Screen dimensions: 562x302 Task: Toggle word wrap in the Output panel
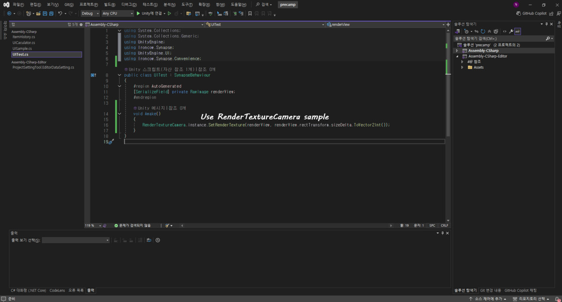click(x=148, y=240)
